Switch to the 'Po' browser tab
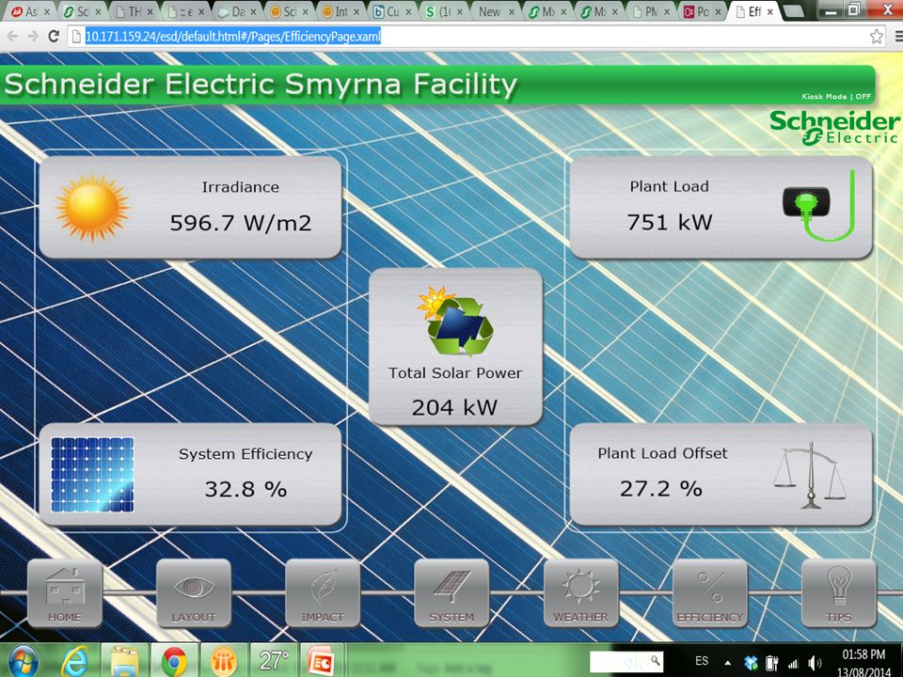Viewport: 903px width, 677px height. pos(704,11)
